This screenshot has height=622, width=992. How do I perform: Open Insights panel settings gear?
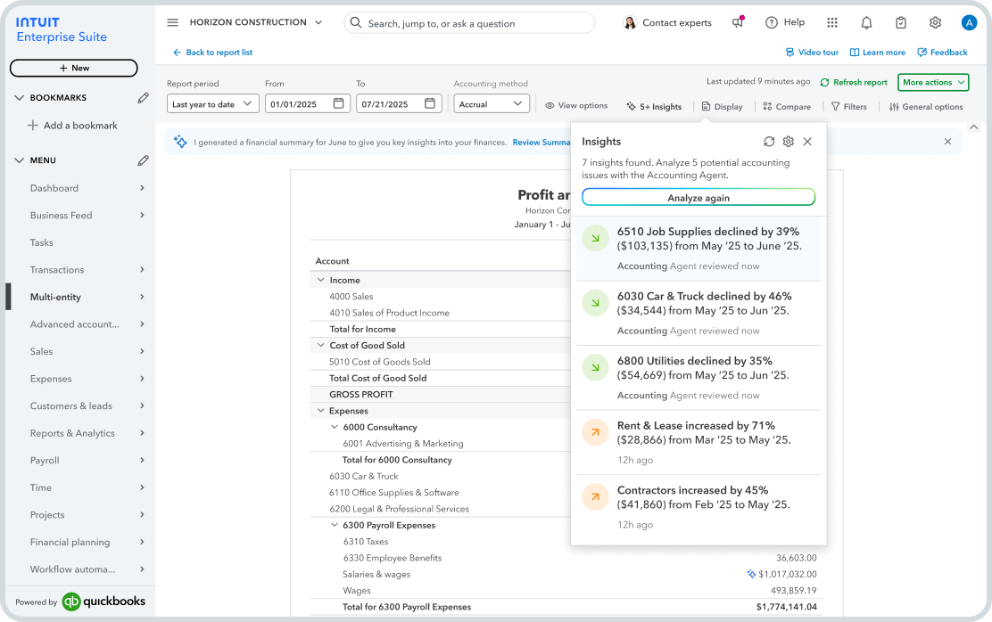pyautogui.click(x=789, y=141)
